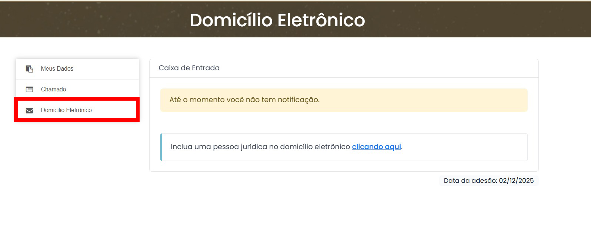Screen dimensions: 591x242
Task: Click the "domicílio eletrônico" words in the info box
Action: tap(315, 147)
